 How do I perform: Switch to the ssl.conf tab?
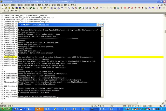(5, 11)
